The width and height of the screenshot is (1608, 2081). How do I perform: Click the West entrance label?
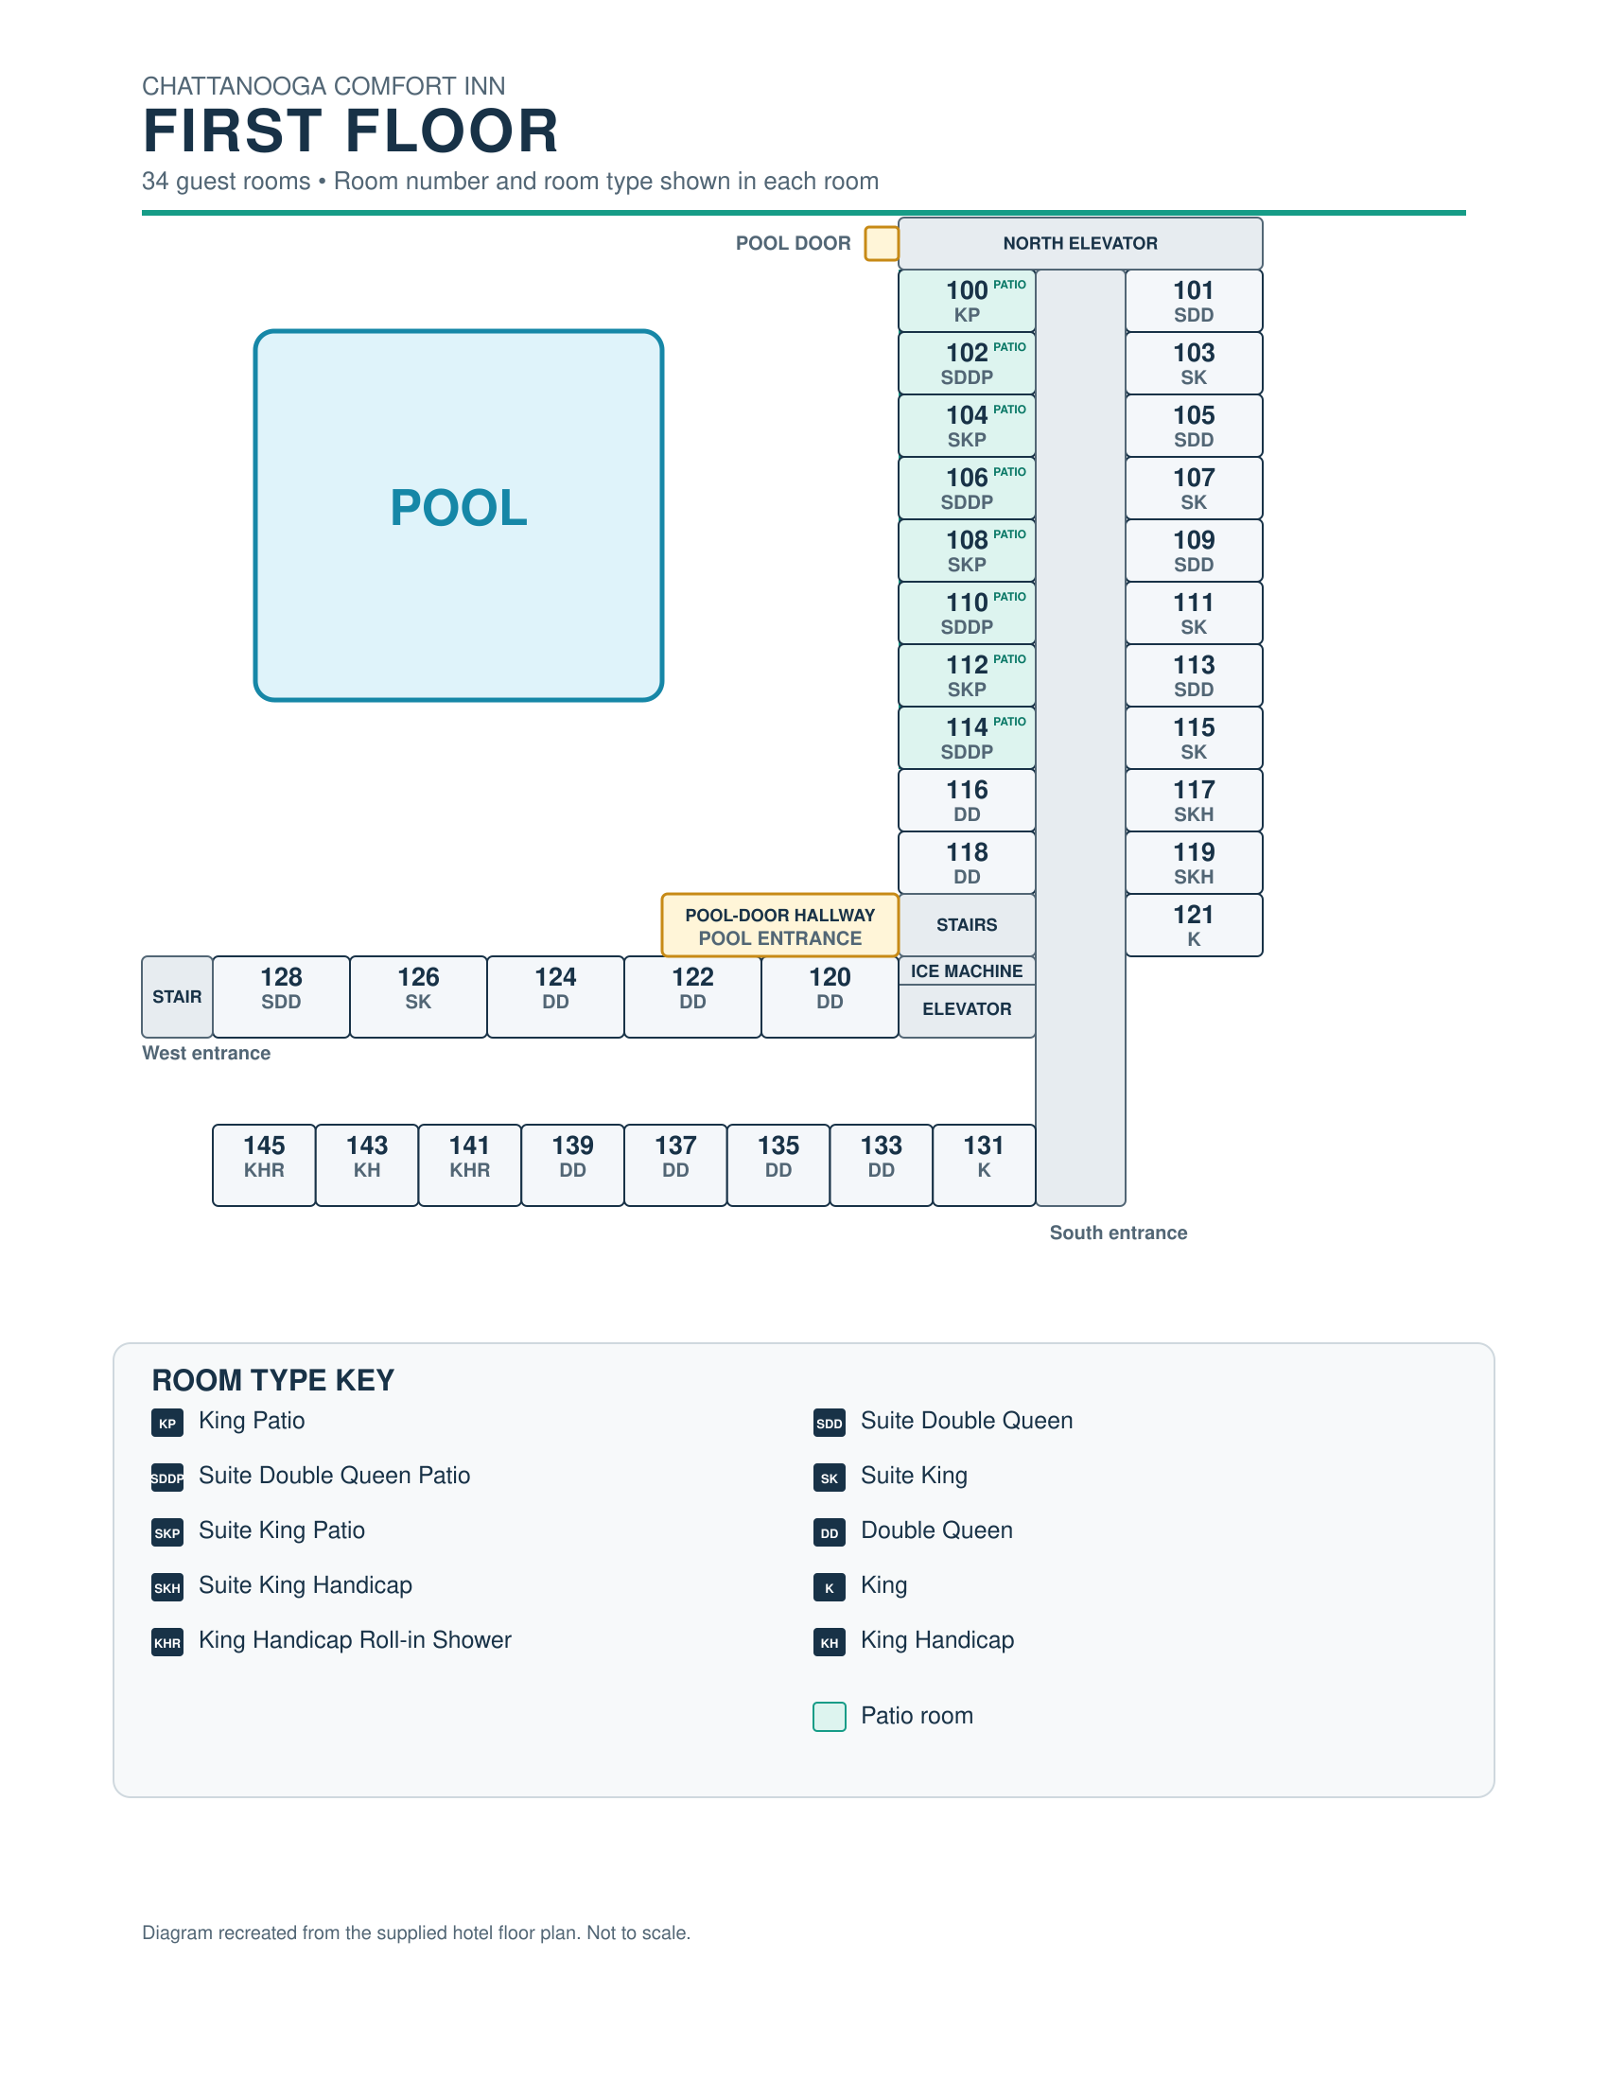click(207, 1053)
